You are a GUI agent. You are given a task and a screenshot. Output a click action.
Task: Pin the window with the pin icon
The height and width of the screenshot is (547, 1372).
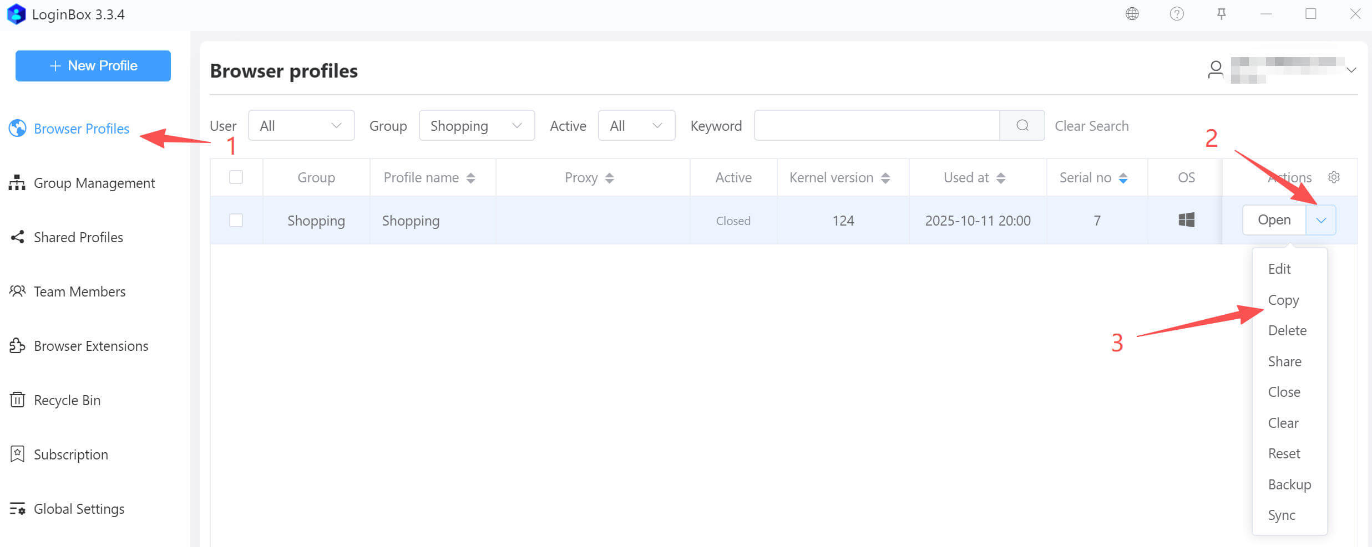point(1221,14)
